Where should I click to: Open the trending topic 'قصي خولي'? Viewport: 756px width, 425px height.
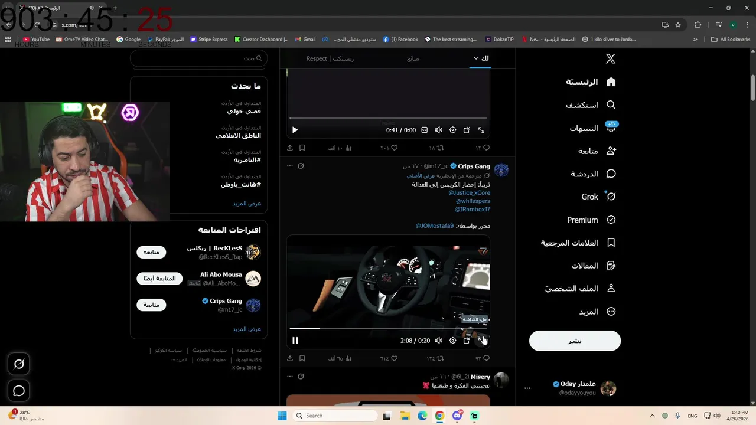click(244, 111)
